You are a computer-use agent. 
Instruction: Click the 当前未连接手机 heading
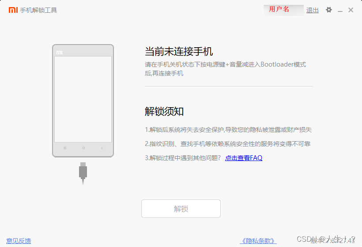pyautogui.click(x=179, y=51)
